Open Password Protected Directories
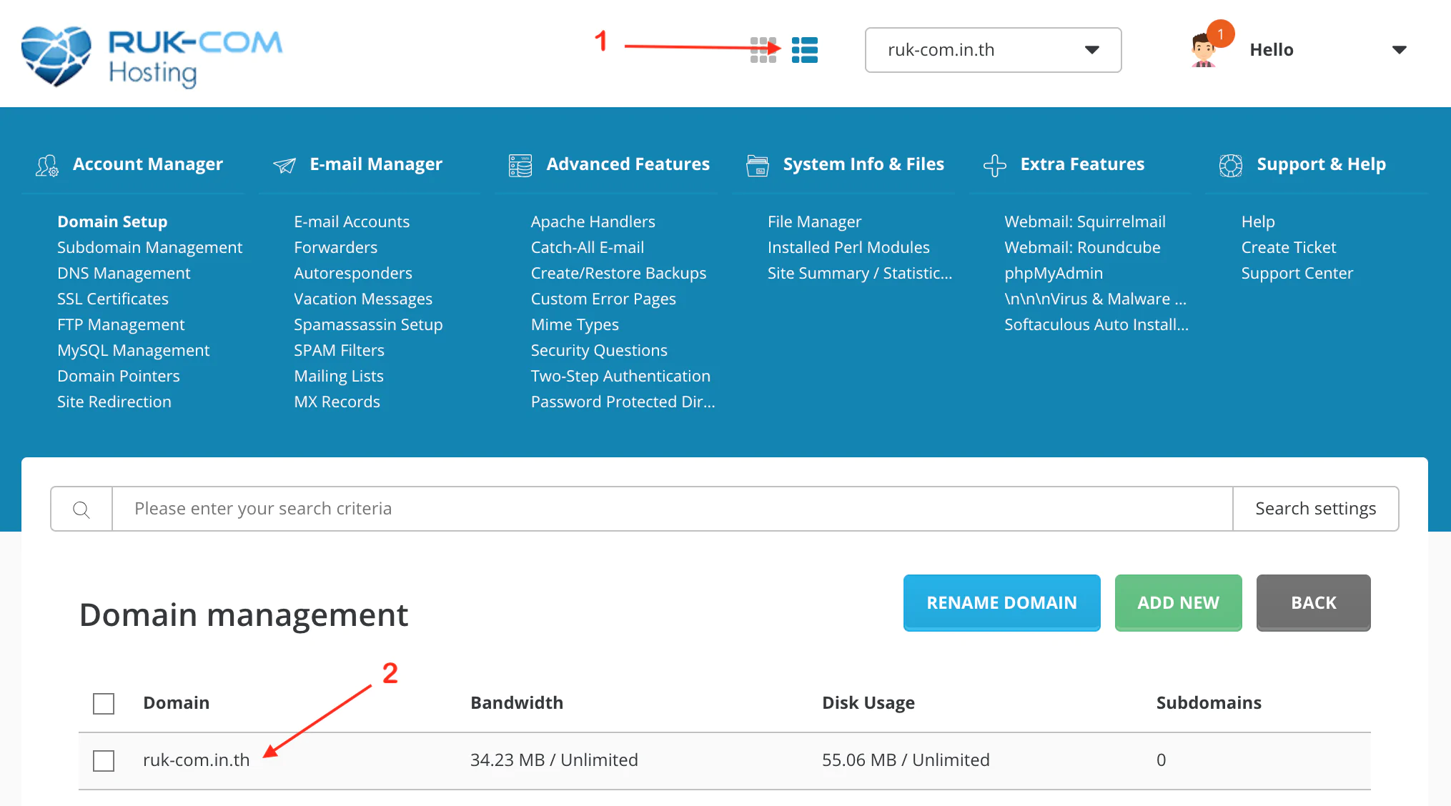Image resolution: width=1451 pixels, height=806 pixels. (623, 402)
